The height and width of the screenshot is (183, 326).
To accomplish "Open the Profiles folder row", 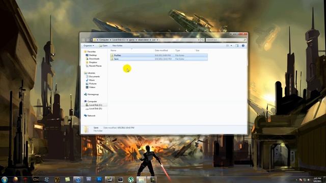I will coord(159,55).
